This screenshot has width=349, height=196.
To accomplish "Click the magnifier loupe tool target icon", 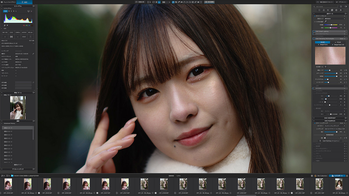I will pyautogui.click(x=325, y=66).
